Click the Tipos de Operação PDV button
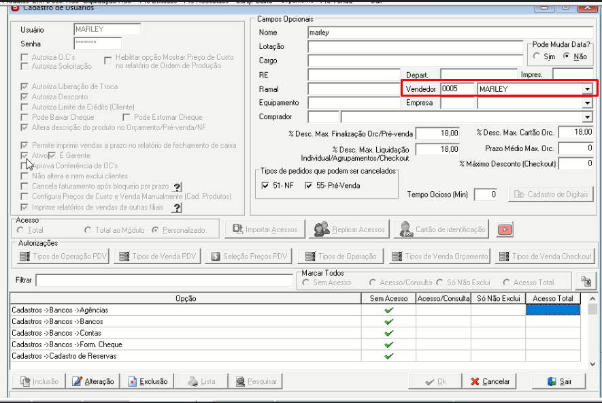Image resolution: width=602 pixels, height=403 pixels. click(x=63, y=256)
